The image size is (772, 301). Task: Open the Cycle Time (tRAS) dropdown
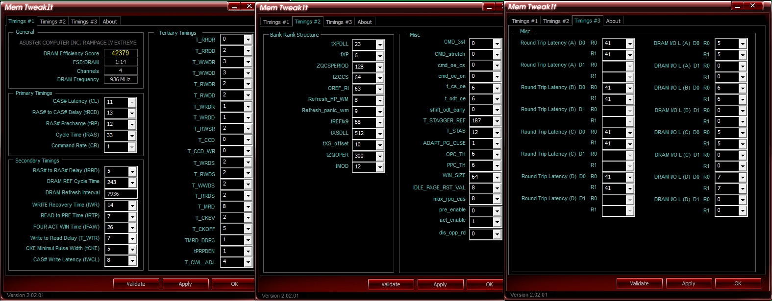pos(132,136)
